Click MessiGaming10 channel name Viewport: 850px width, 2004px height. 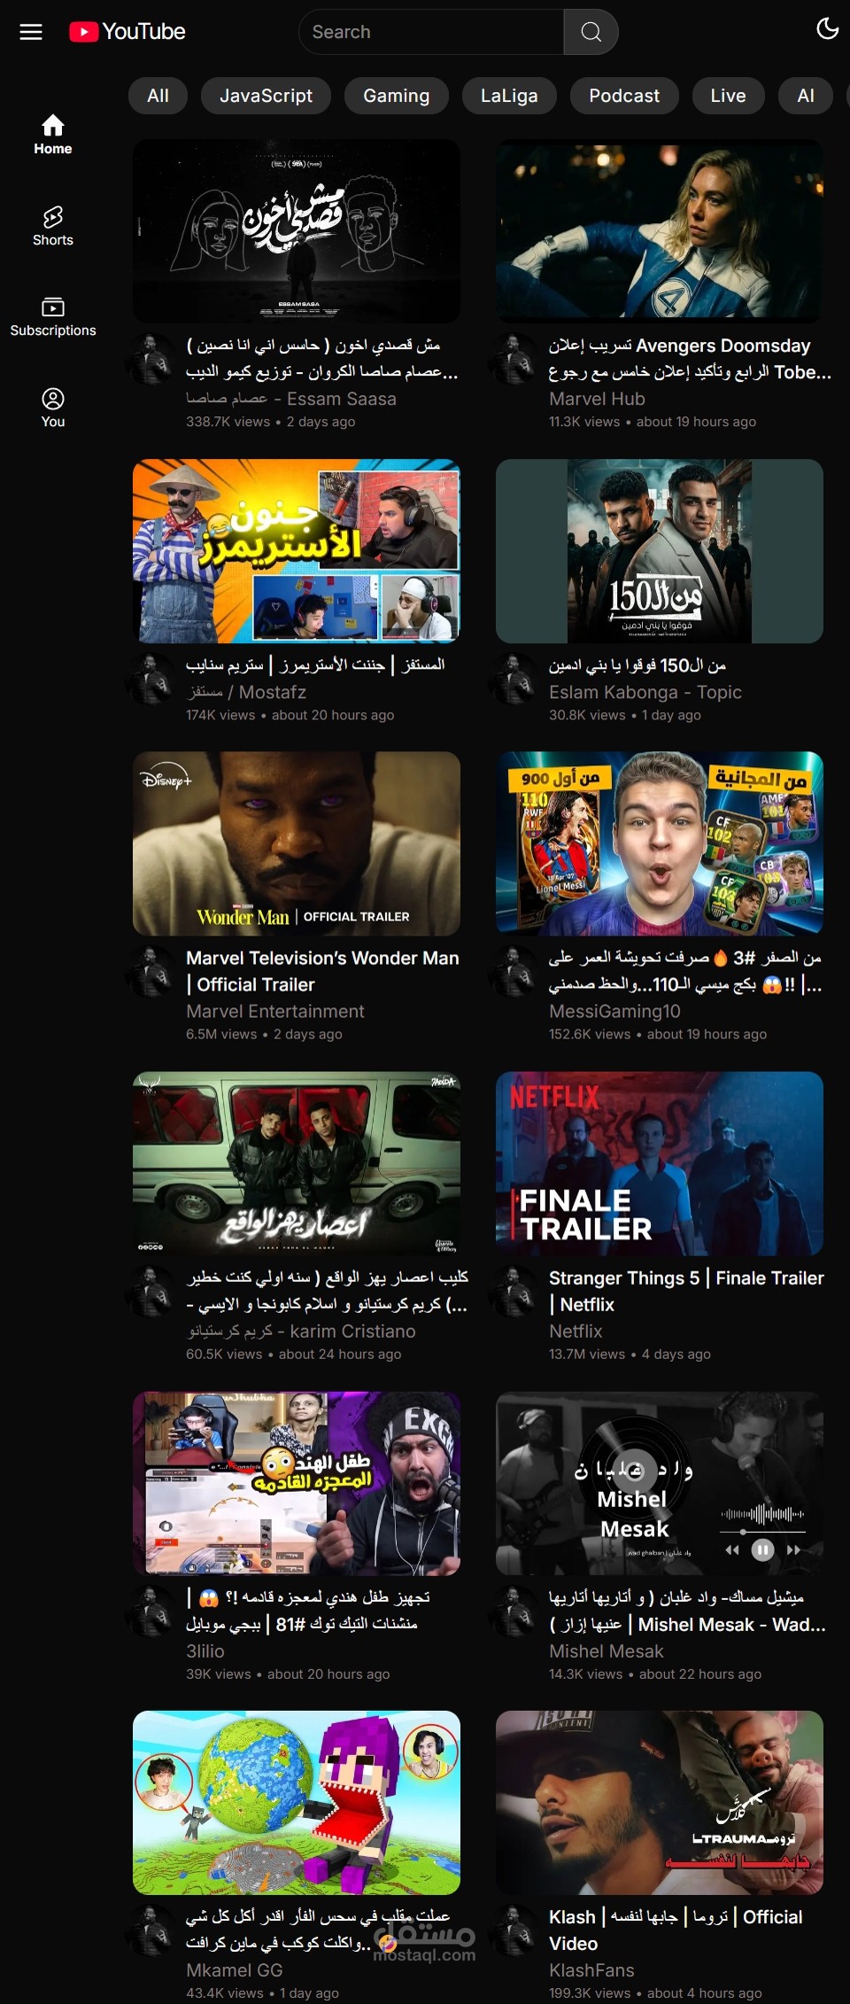tap(614, 1011)
